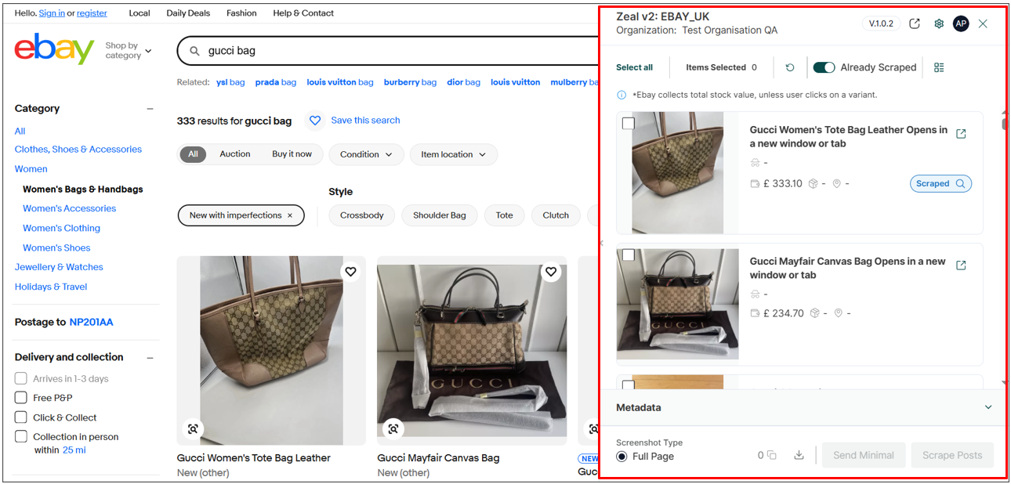1011x484 pixels.
Task: Switch to Auction listings
Action: point(235,154)
